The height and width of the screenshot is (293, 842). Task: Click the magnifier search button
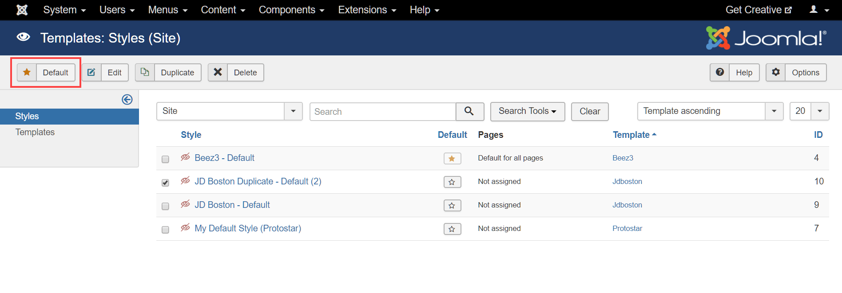(x=469, y=111)
